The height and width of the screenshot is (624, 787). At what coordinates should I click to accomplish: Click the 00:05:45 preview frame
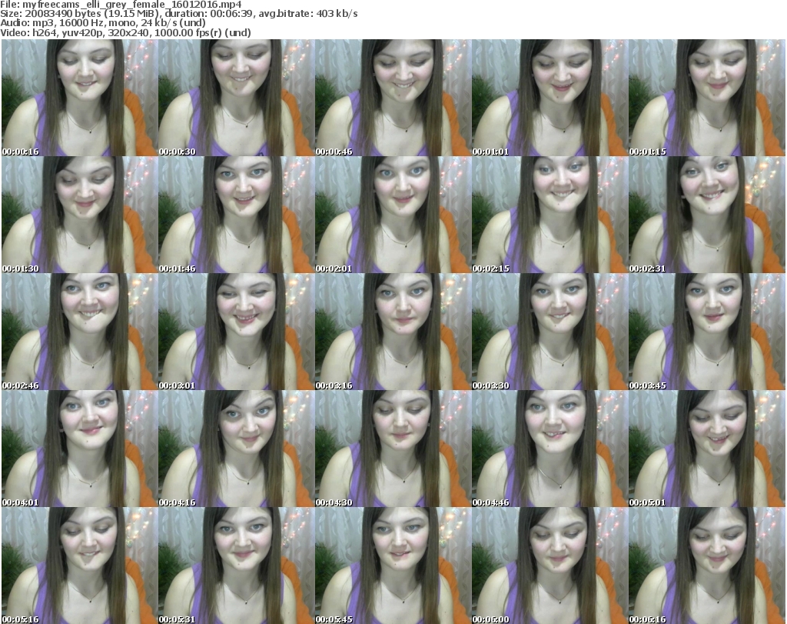(393, 566)
